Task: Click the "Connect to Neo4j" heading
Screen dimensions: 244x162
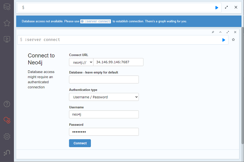Action: (41, 59)
